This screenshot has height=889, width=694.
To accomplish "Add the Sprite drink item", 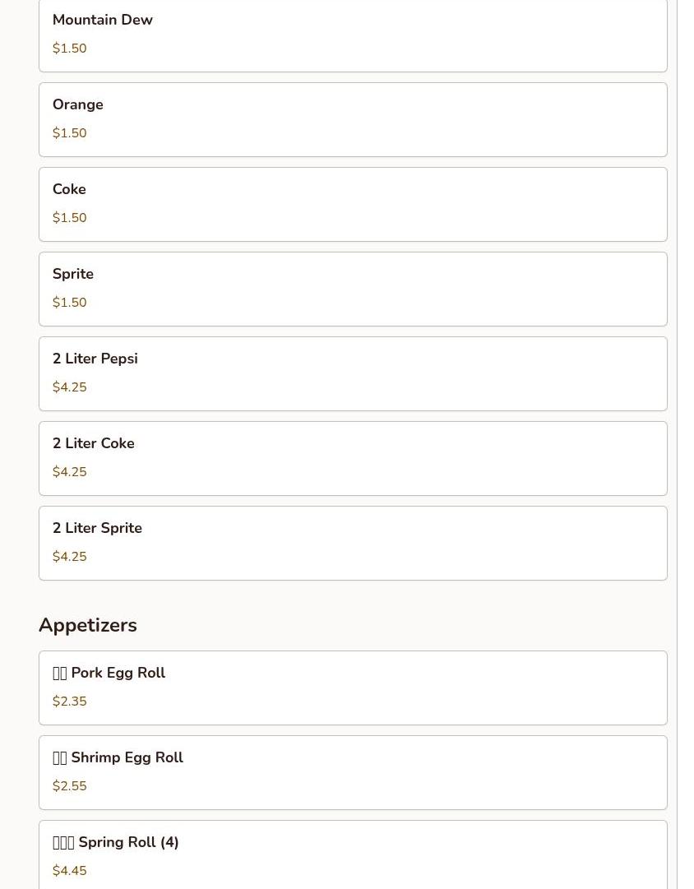I will pos(352,289).
